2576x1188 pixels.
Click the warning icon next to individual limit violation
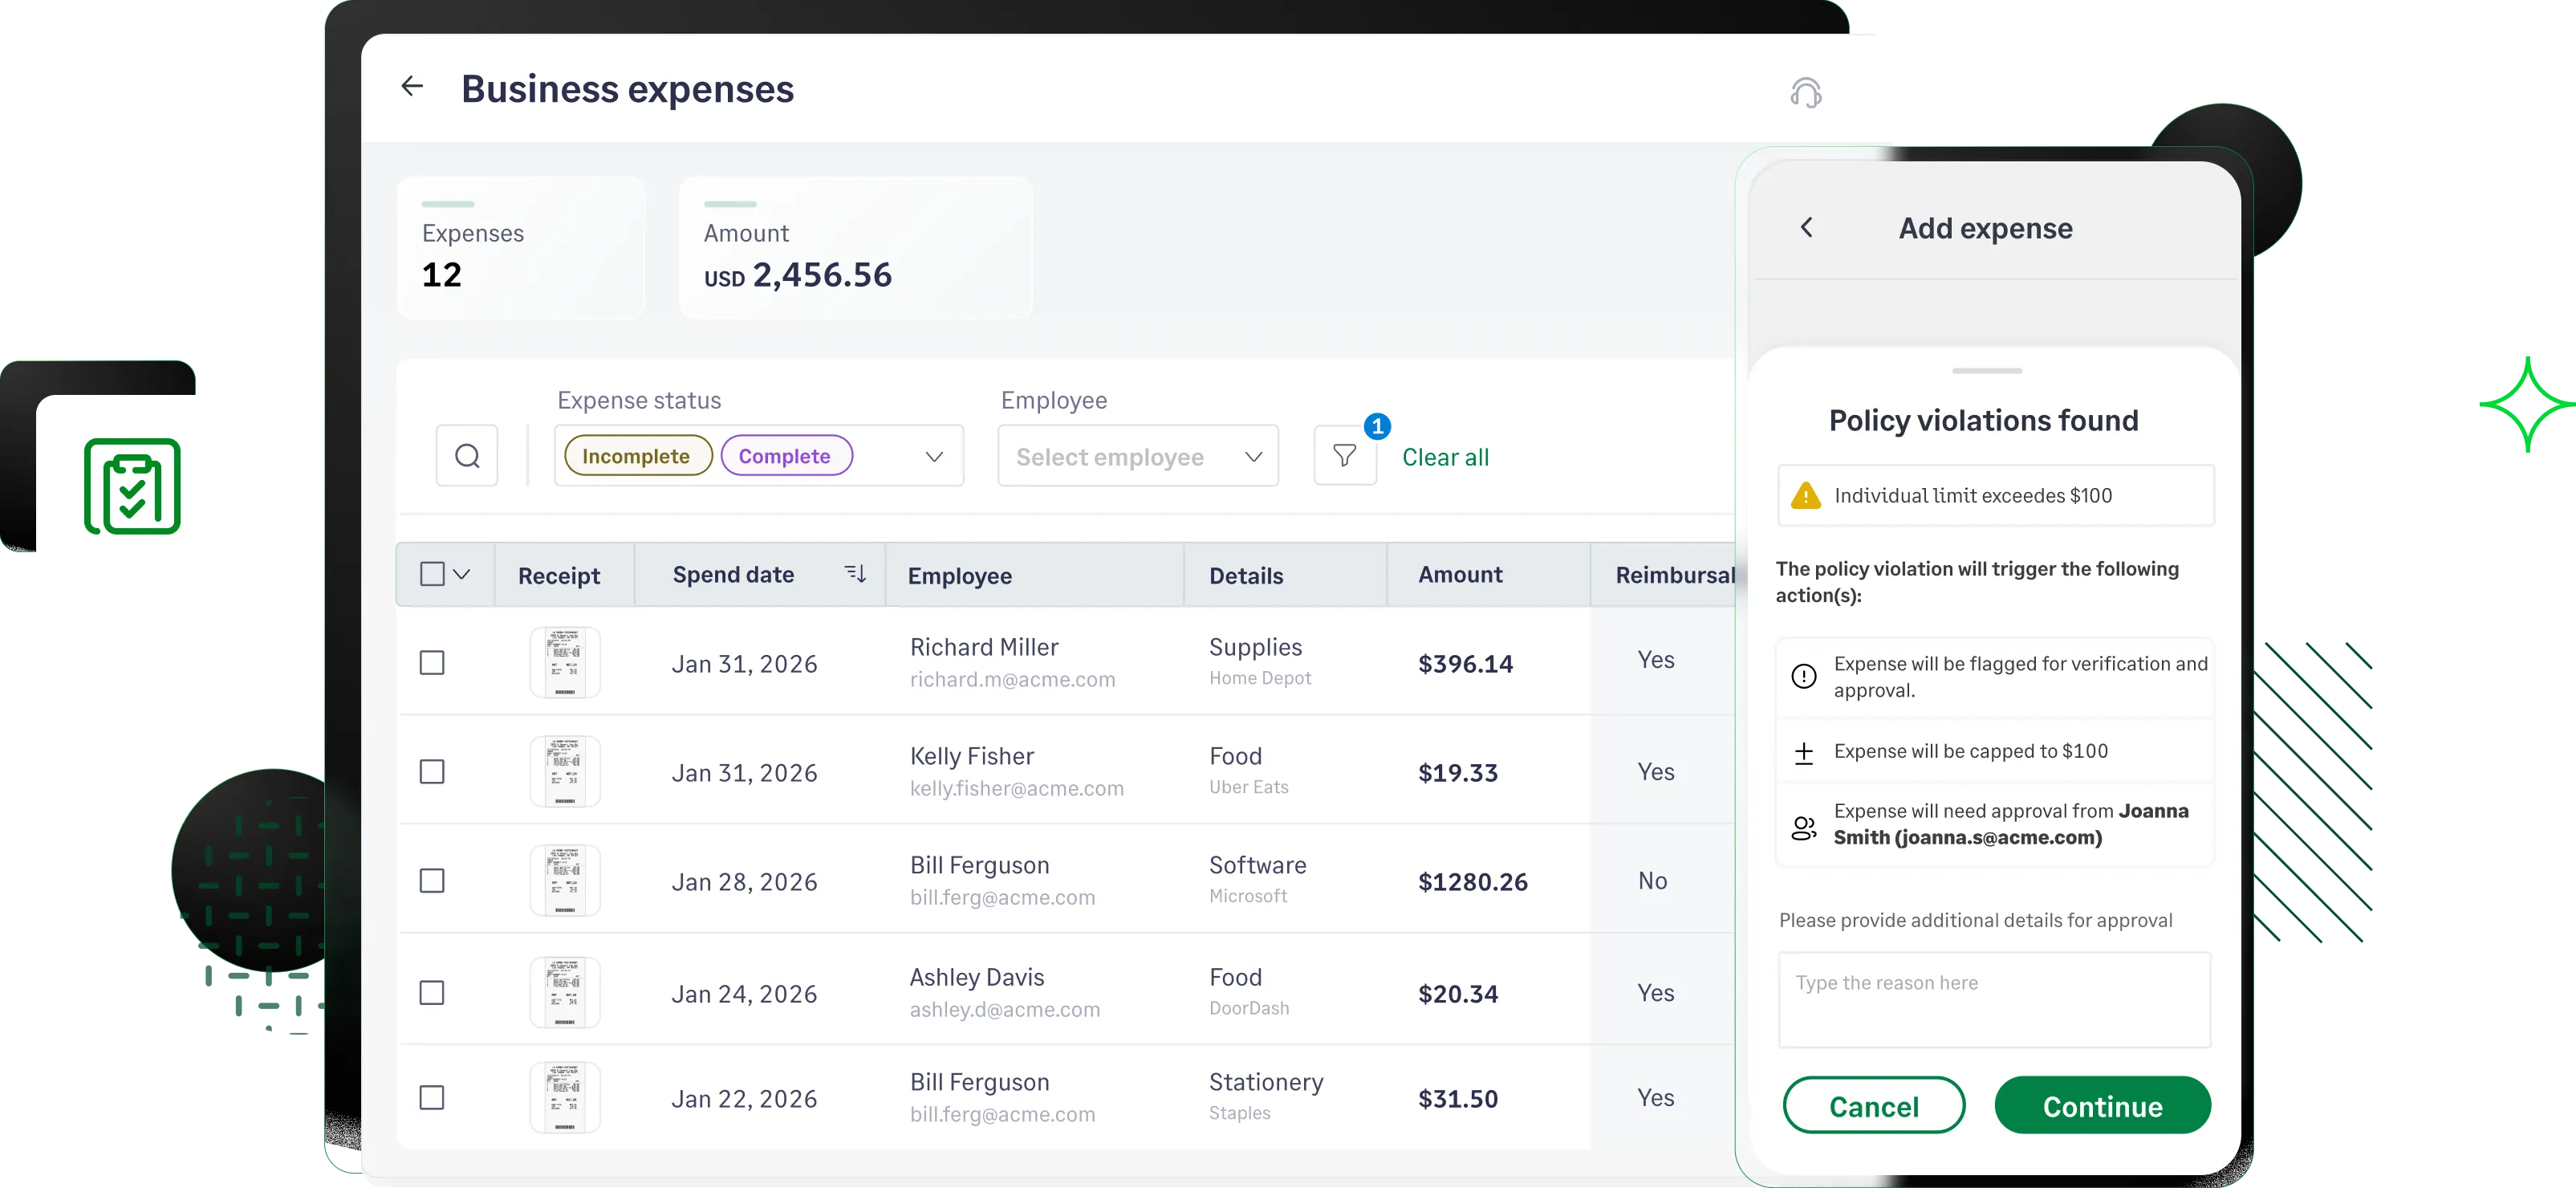coord(1806,495)
